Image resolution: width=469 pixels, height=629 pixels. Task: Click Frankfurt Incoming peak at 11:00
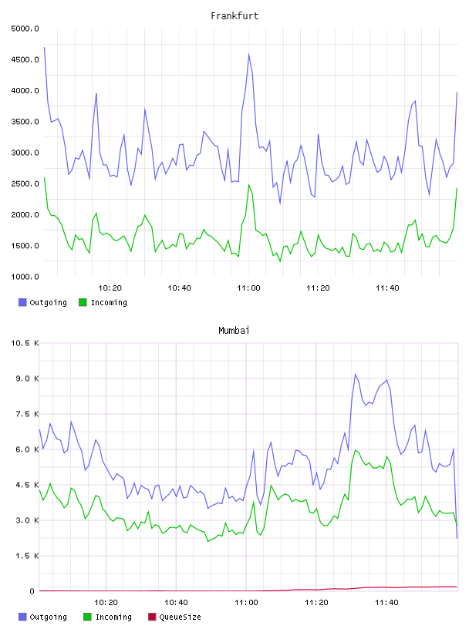coord(249,185)
